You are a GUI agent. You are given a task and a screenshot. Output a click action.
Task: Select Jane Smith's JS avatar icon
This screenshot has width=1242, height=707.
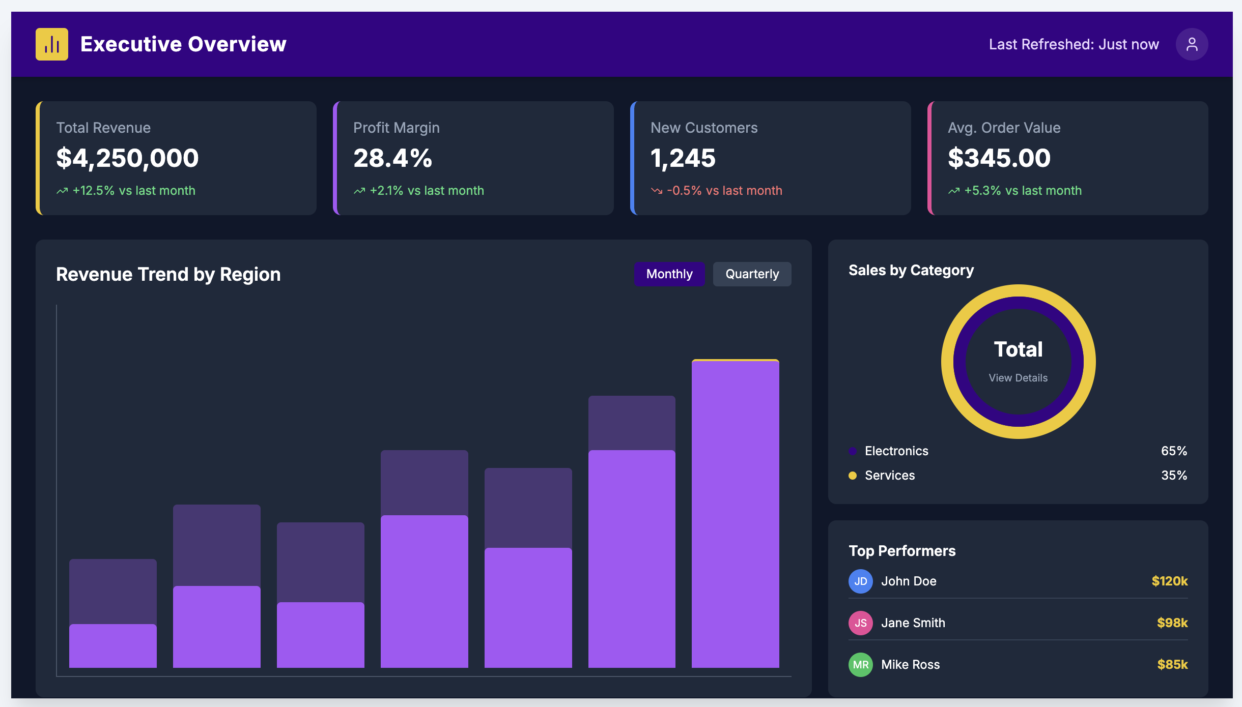pos(860,623)
